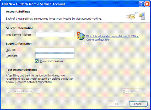Click the Remember password label text

coord(53,61)
